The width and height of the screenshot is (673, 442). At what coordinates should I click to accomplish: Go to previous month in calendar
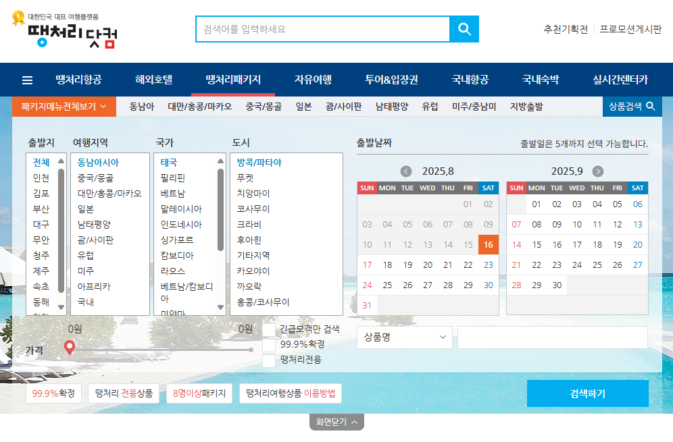coord(405,171)
